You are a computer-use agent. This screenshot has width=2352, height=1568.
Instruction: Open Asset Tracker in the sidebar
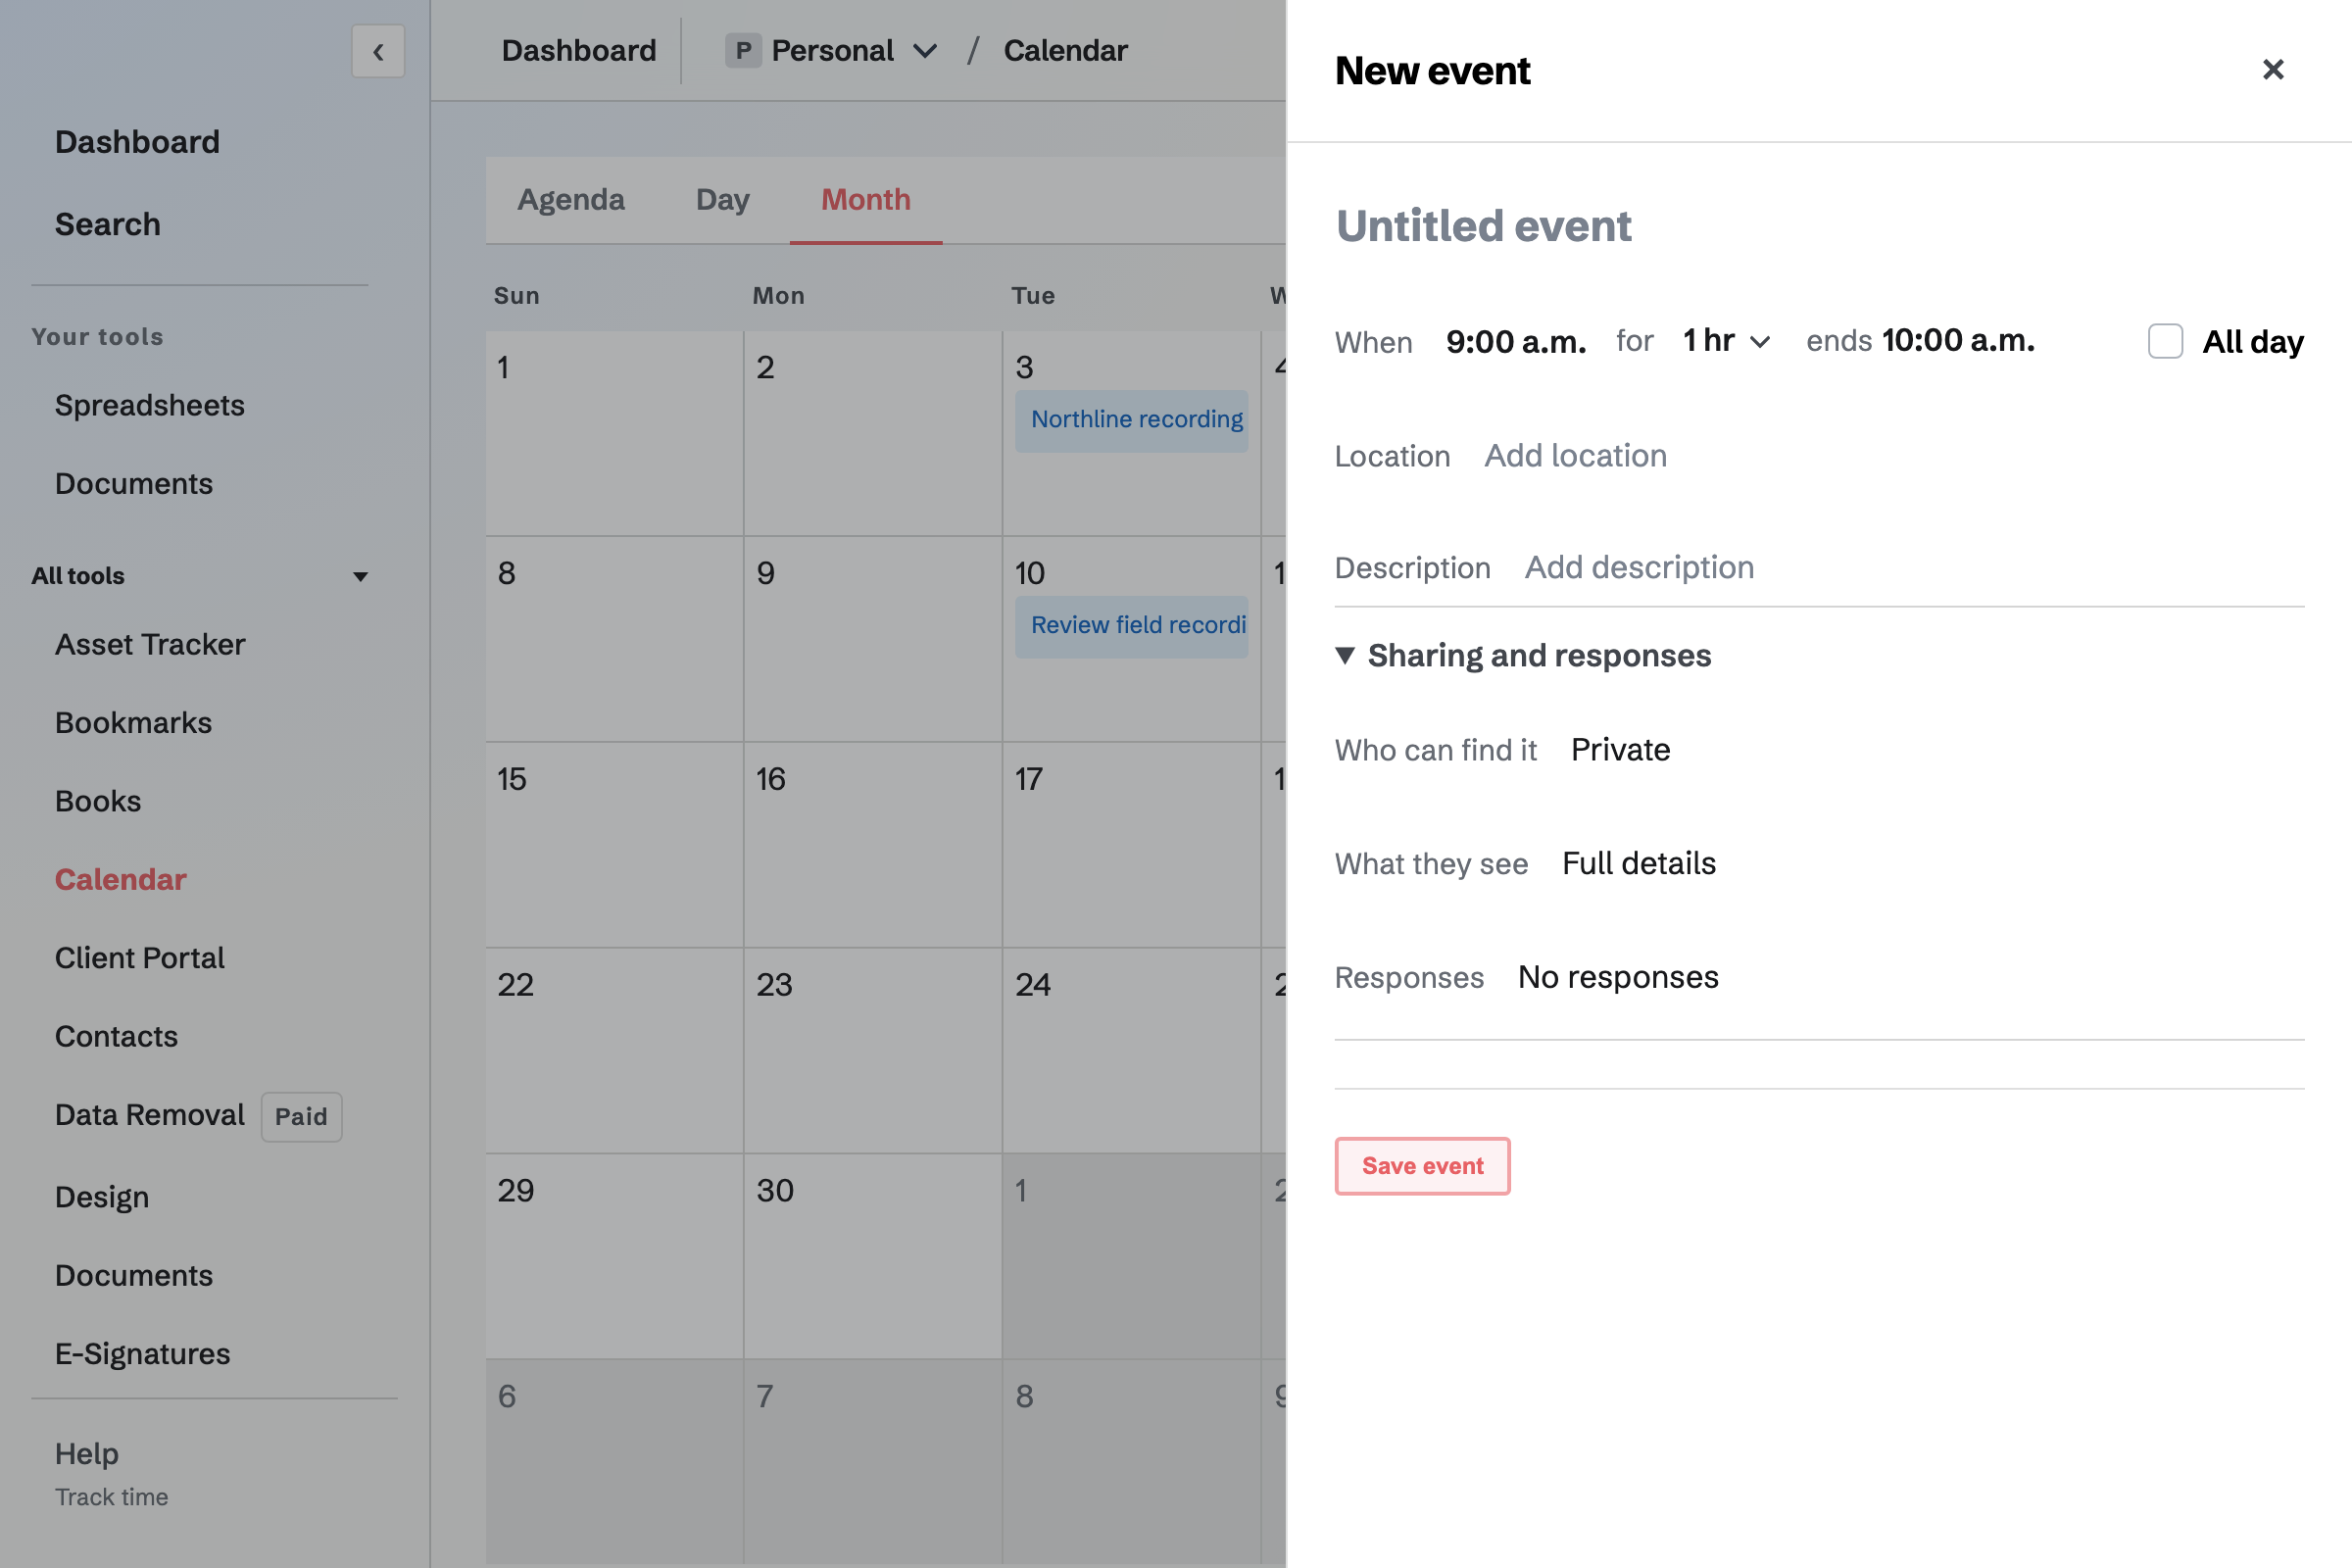[150, 645]
